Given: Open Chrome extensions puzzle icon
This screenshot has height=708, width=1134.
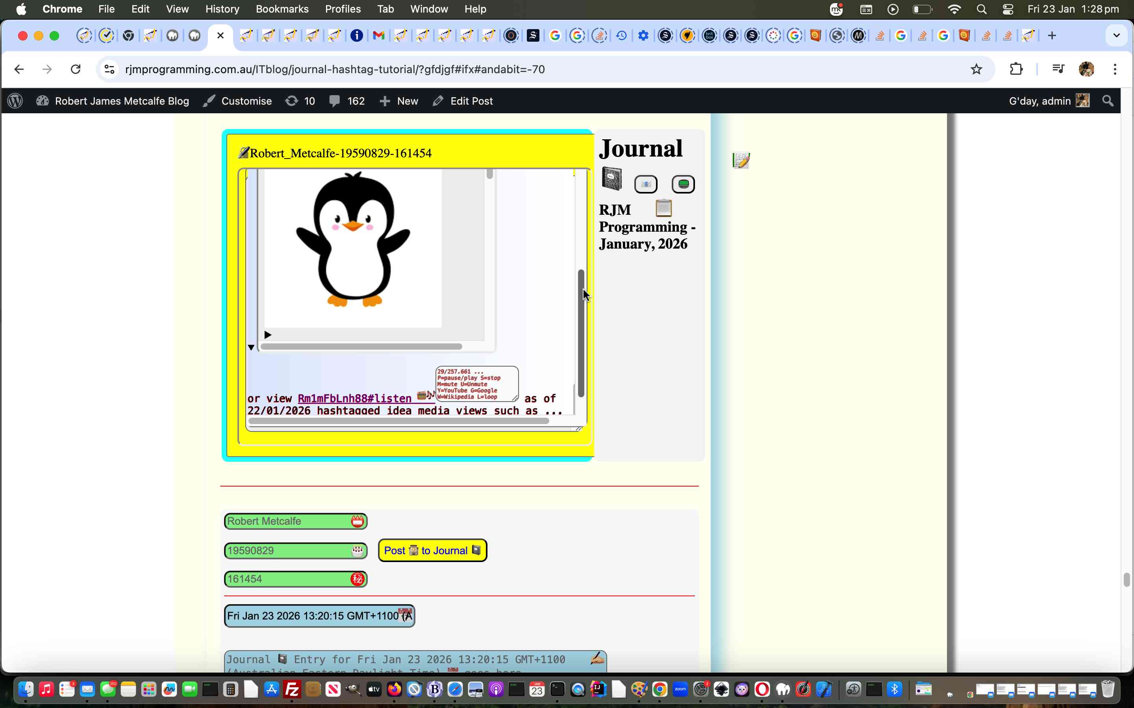Looking at the screenshot, I should [x=1016, y=69].
